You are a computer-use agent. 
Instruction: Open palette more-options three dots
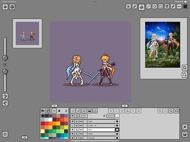54,111
